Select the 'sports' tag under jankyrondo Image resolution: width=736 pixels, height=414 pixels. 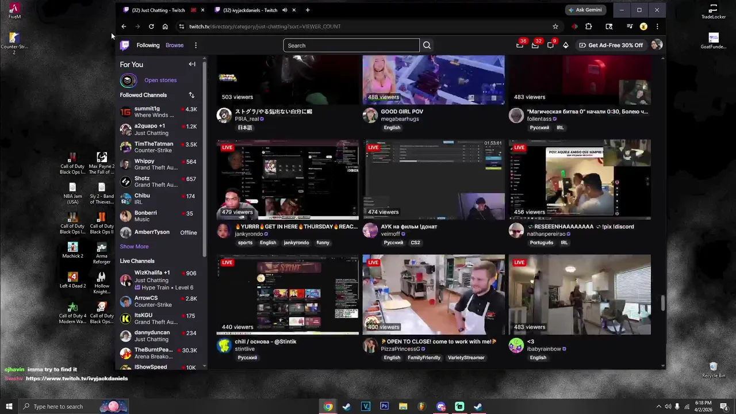click(245, 243)
